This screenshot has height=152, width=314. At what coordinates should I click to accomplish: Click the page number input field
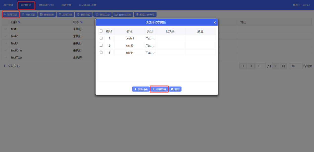coord(261,66)
